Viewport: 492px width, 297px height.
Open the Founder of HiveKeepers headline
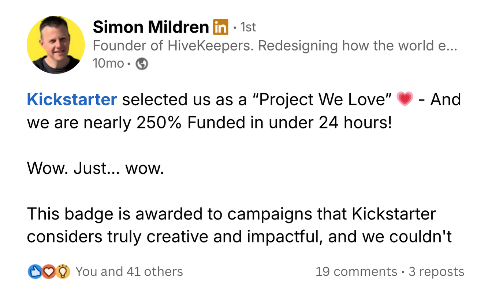click(275, 46)
